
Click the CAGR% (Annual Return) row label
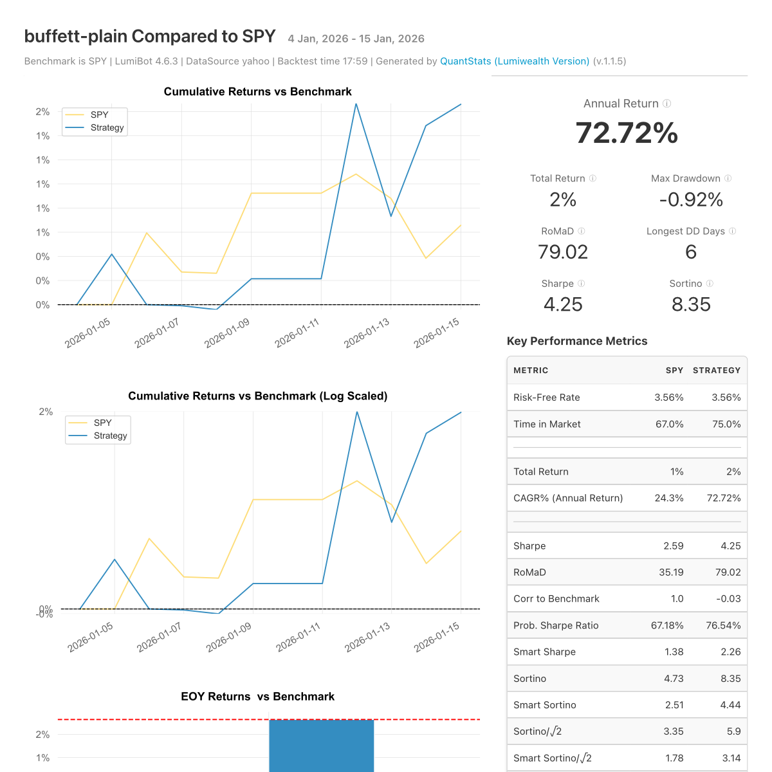(x=568, y=498)
